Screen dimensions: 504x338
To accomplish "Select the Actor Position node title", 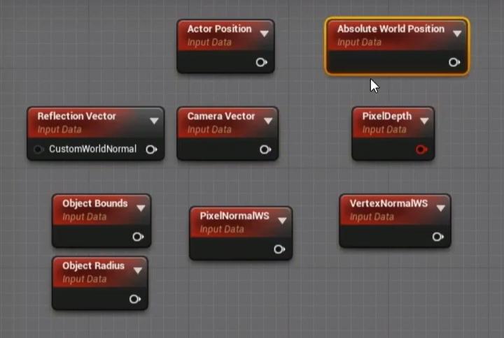I will pos(220,29).
